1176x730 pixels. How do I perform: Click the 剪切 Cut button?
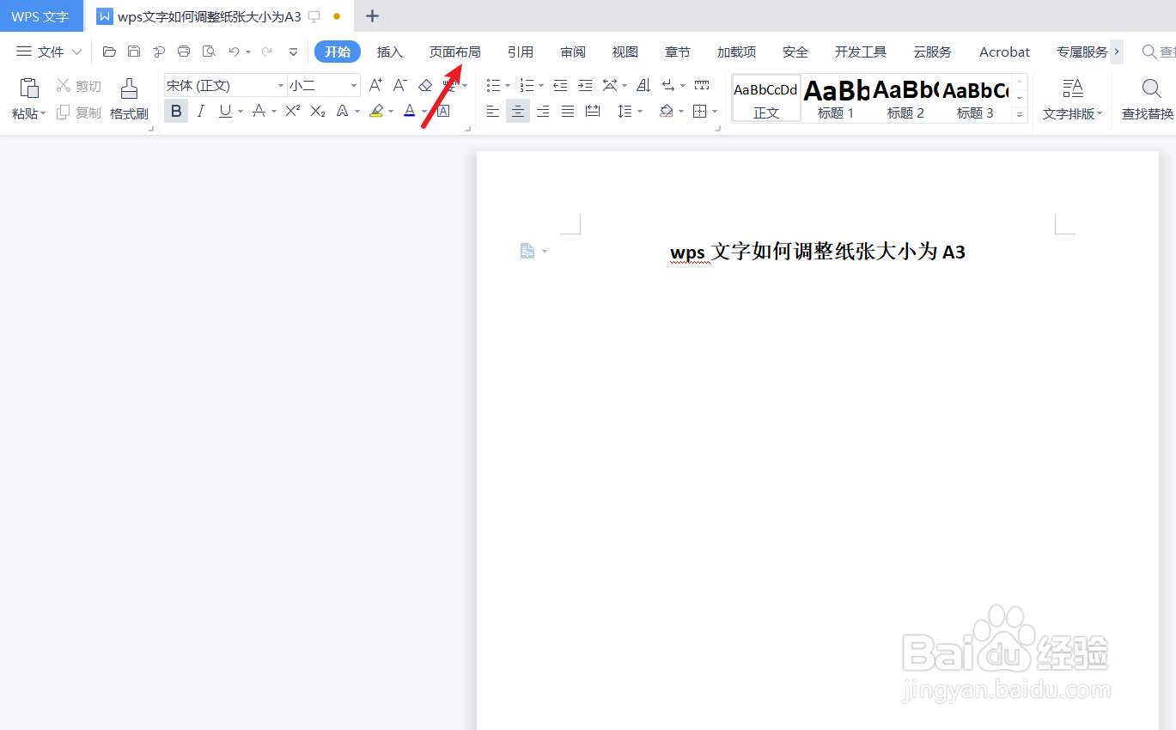79,86
